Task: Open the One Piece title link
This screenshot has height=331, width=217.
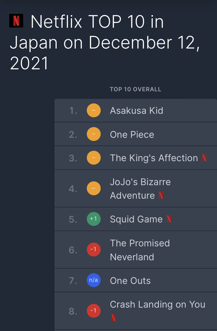Action: tap(132, 135)
